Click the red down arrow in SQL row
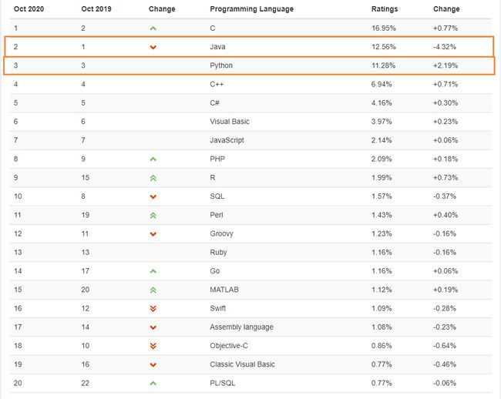Viewport: 501px width, 399px height. [x=153, y=196]
